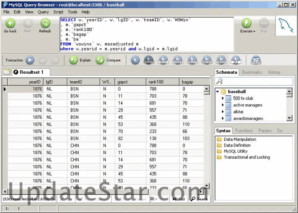Click the gapct column header
The height and width of the screenshot is (213, 298).
tap(130, 82)
